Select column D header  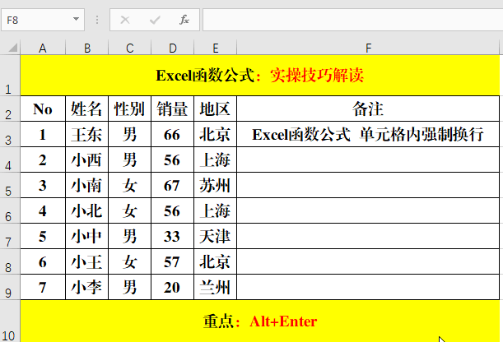coord(172,49)
